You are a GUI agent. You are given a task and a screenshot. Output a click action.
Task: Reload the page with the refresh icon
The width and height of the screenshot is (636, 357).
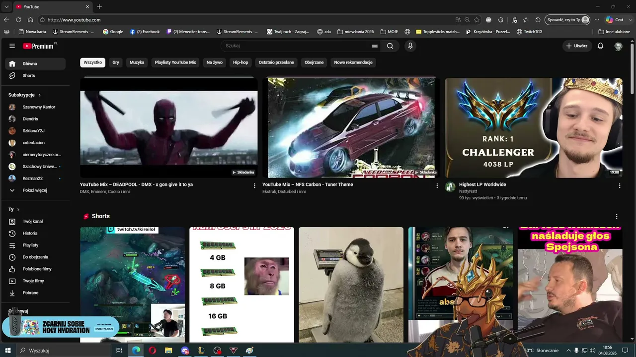click(x=18, y=20)
